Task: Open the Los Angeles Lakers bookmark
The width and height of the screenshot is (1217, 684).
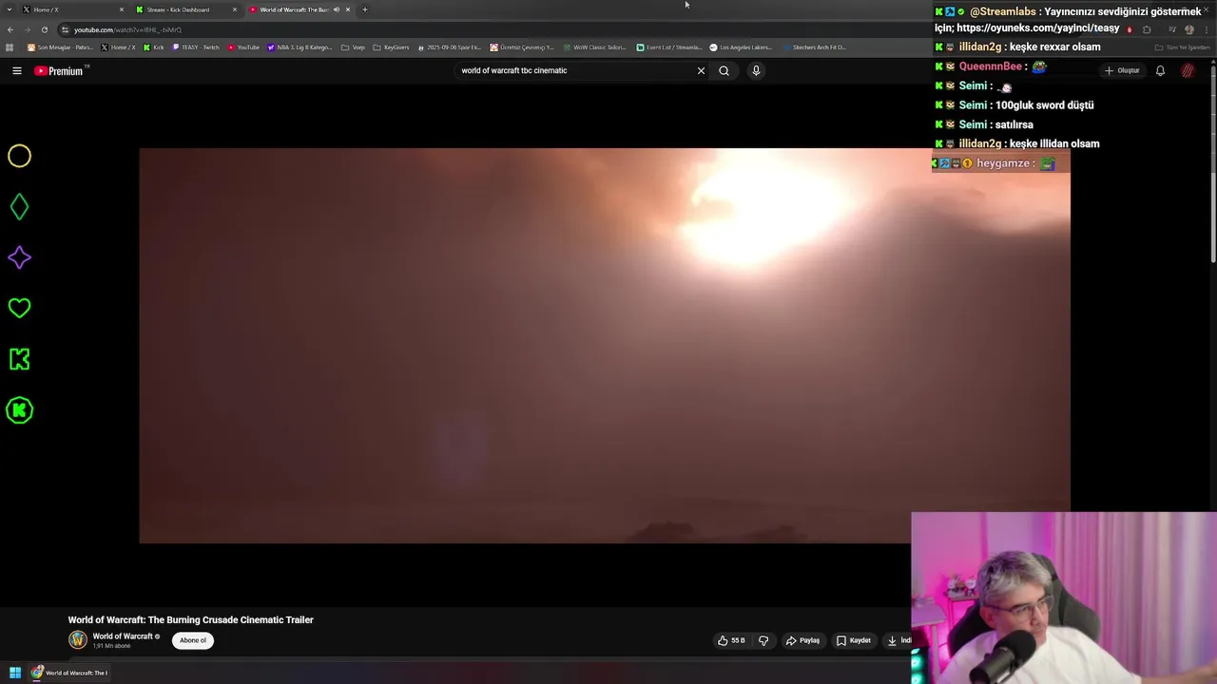Action: point(742,47)
